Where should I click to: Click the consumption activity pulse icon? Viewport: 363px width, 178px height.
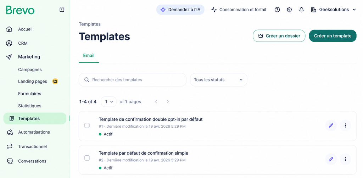point(214,10)
